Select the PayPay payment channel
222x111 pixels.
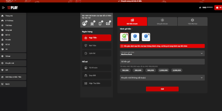124,37
